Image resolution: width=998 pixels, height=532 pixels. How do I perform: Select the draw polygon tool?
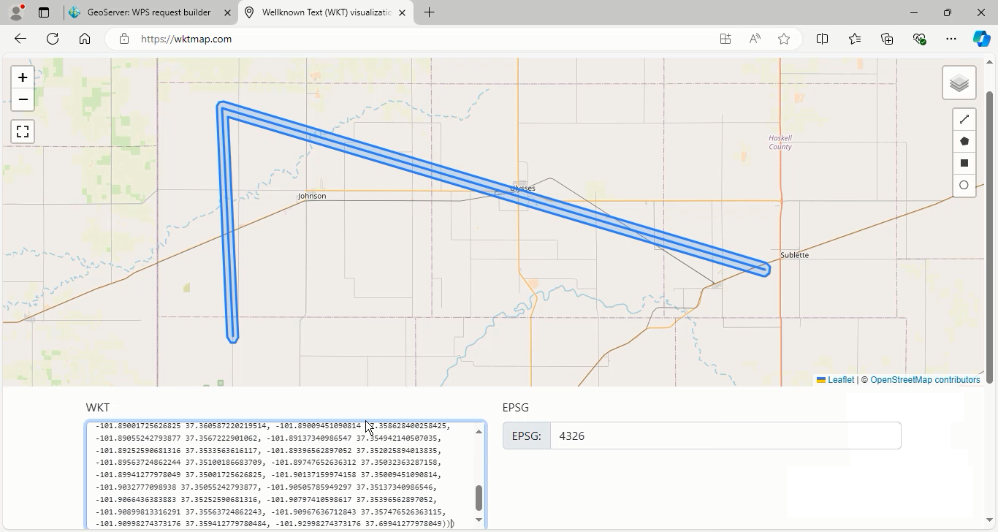pyautogui.click(x=964, y=141)
